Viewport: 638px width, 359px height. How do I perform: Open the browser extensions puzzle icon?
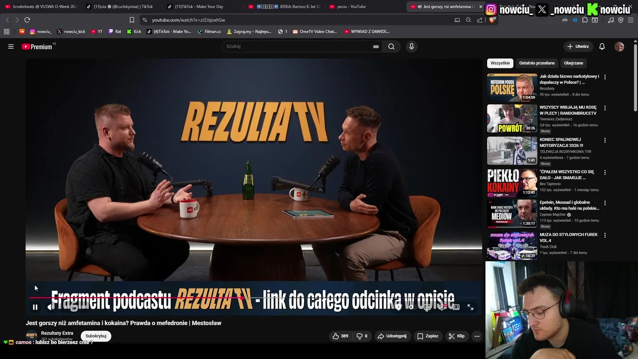pyautogui.click(x=585, y=20)
